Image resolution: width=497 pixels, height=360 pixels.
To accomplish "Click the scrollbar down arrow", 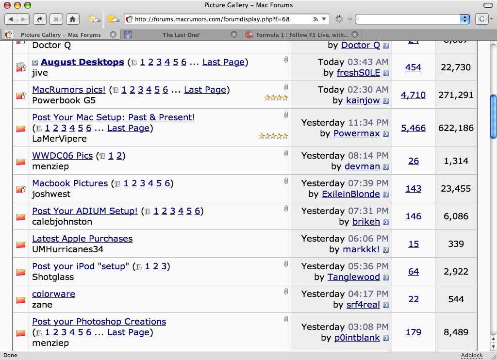I will 493,347.
